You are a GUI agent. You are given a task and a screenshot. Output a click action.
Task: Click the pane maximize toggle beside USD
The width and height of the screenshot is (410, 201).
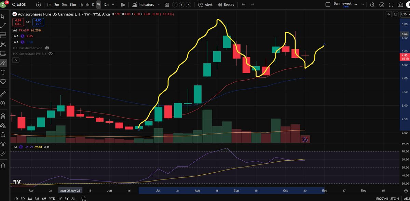pos(396,14)
